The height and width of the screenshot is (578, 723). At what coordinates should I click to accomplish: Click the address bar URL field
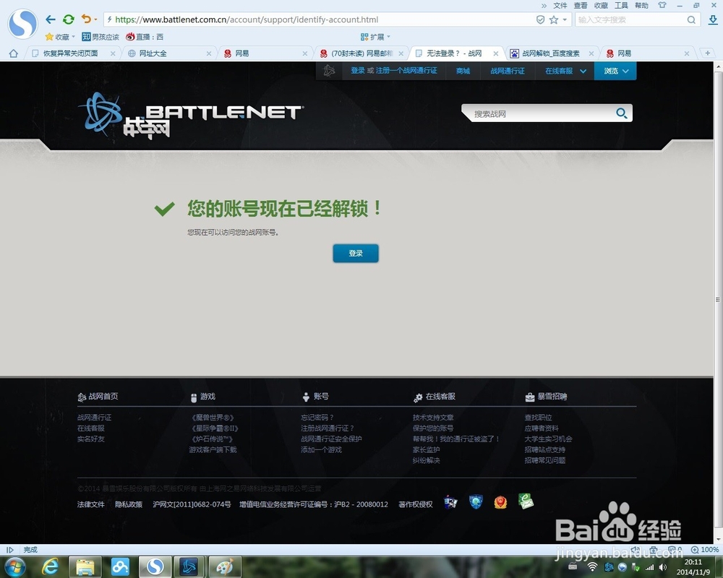pos(318,20)
